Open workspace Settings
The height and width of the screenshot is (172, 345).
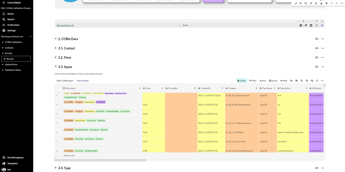[x=9, y=30]
